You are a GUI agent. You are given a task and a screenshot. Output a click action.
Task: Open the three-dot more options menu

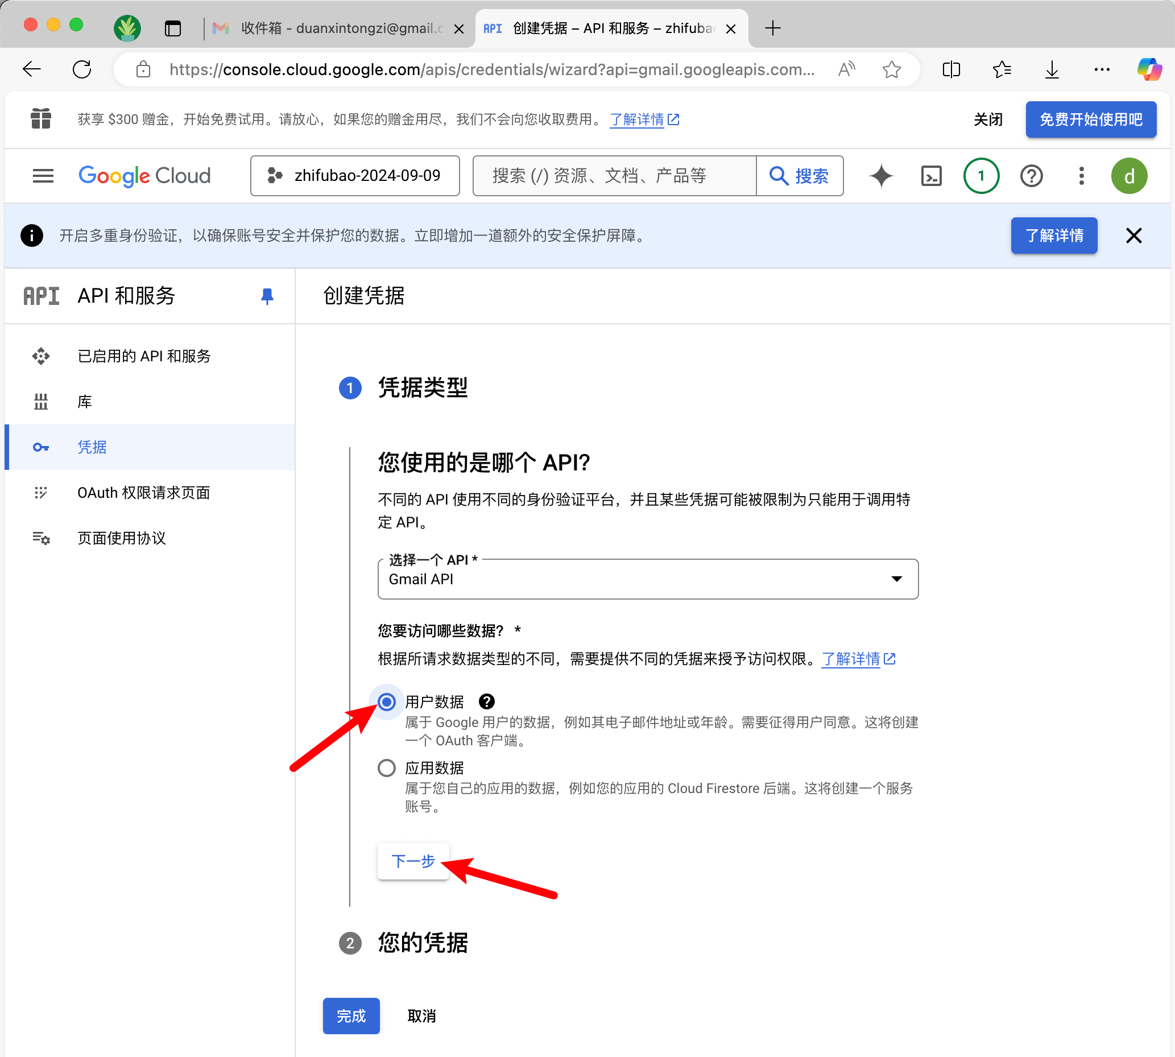(x=1081, y=175)
